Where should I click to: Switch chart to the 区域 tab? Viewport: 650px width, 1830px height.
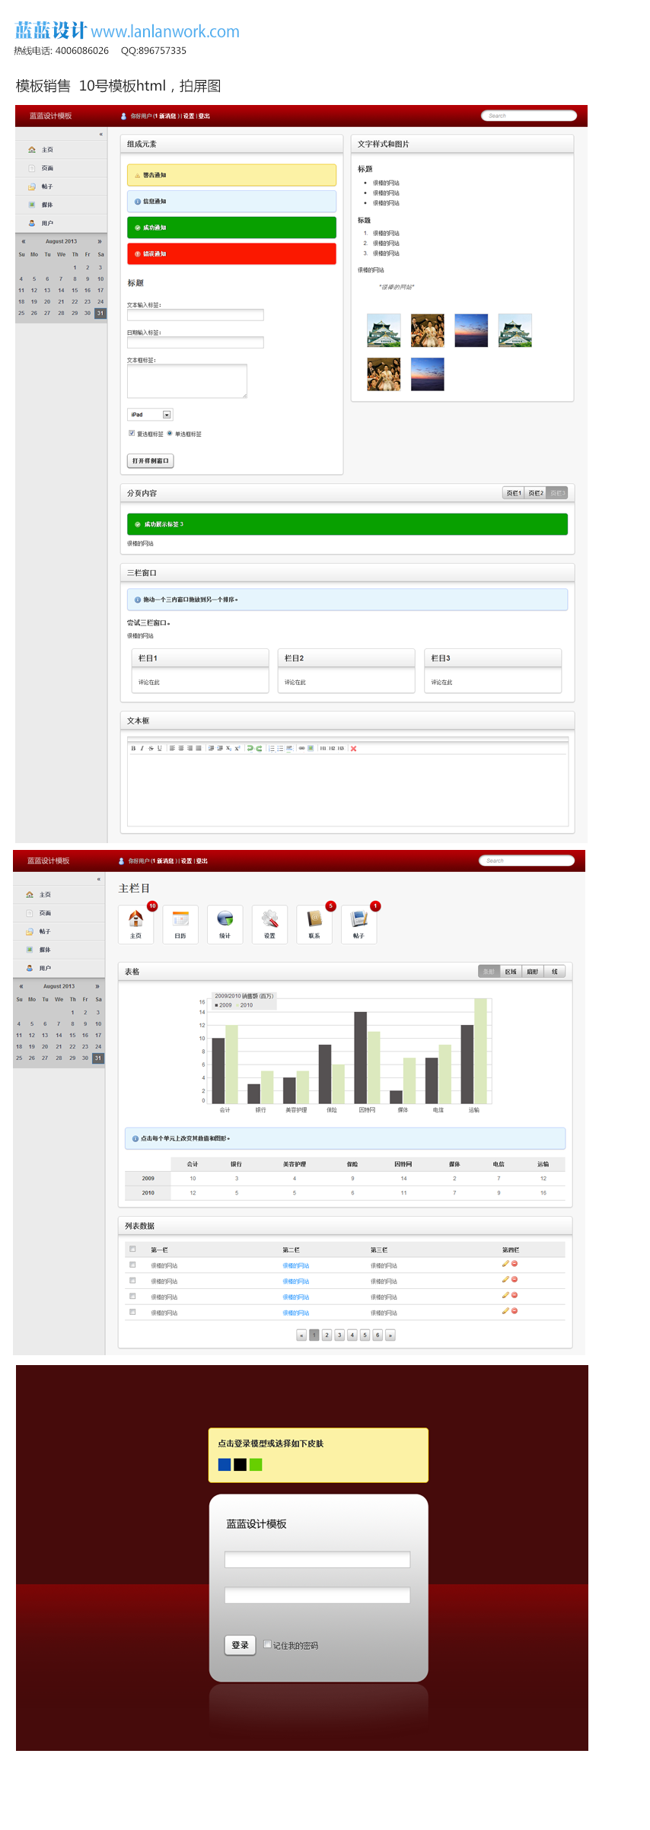pyautogui.click(x=511, y=972)
